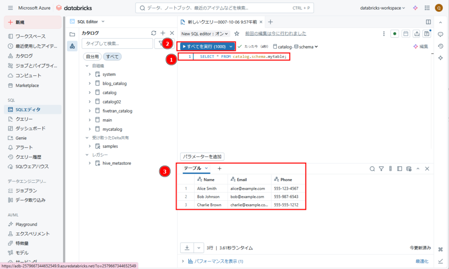Viewport: 449px width, 269px height.
Task: Download the query results
Action: point(187,248)
